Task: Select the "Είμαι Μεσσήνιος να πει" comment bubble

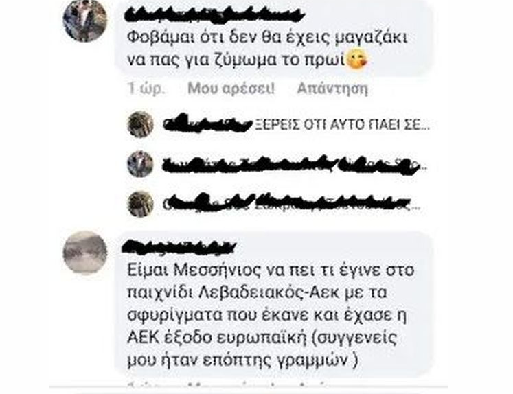Action: pyautogui.click(x=273, y=304)
